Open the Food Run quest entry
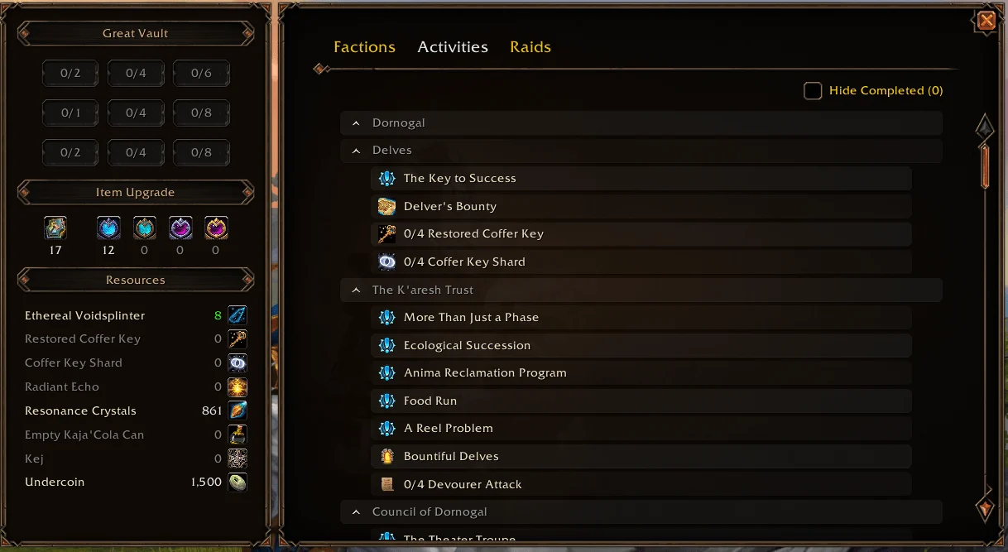The height and width of the screenshot is (552, 1008). coord(430,401)
